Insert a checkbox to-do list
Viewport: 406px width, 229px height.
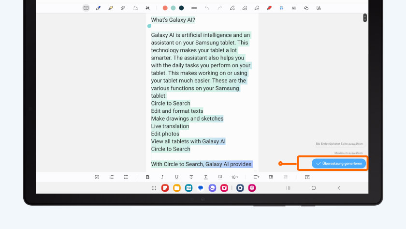click(97, 177)
